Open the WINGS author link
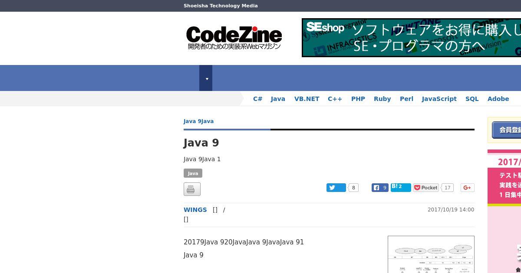Screen dimensions: 521x273 tap(195, 210)
